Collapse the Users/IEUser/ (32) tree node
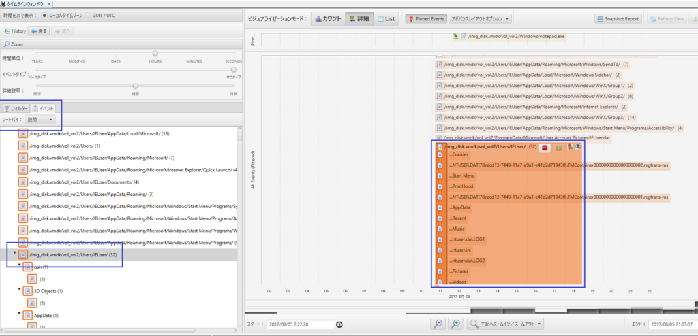Image resolution: width=698 pixels, height=336 pixels. coord(14,253)
